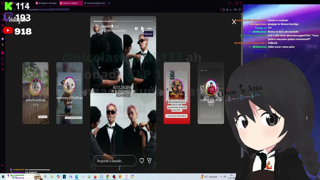Click the ESP language indicator
Viewport: 320px width, 180px height.
click(225, 177)
